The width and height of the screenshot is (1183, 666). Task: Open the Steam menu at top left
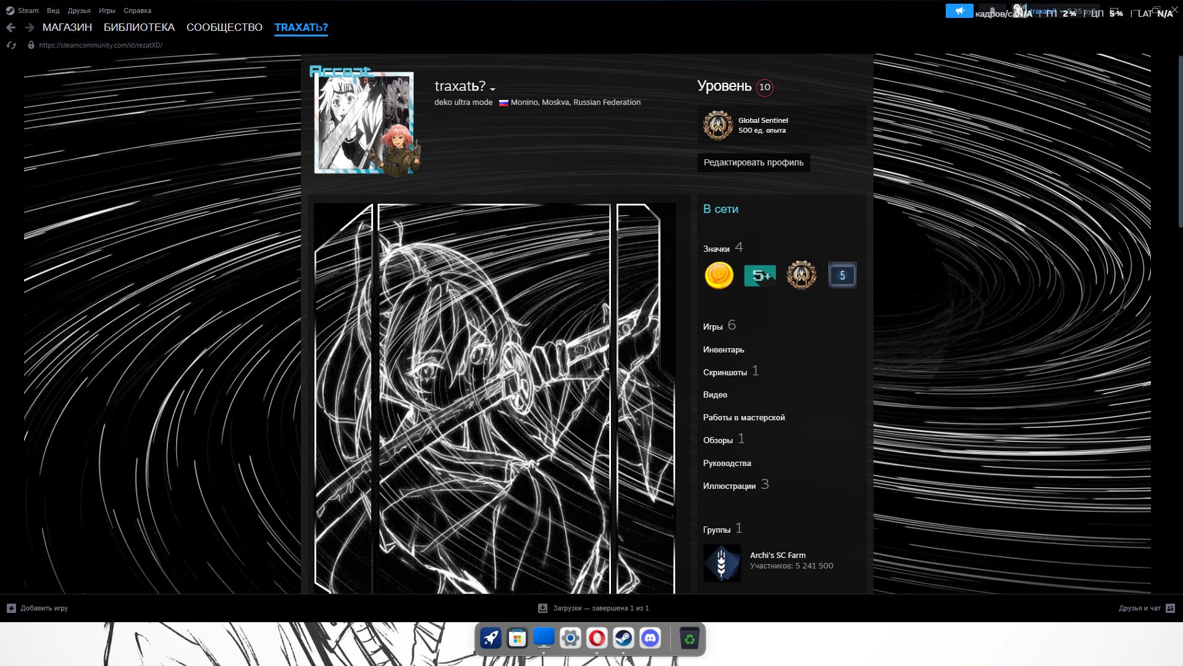[x=22, y=10]
